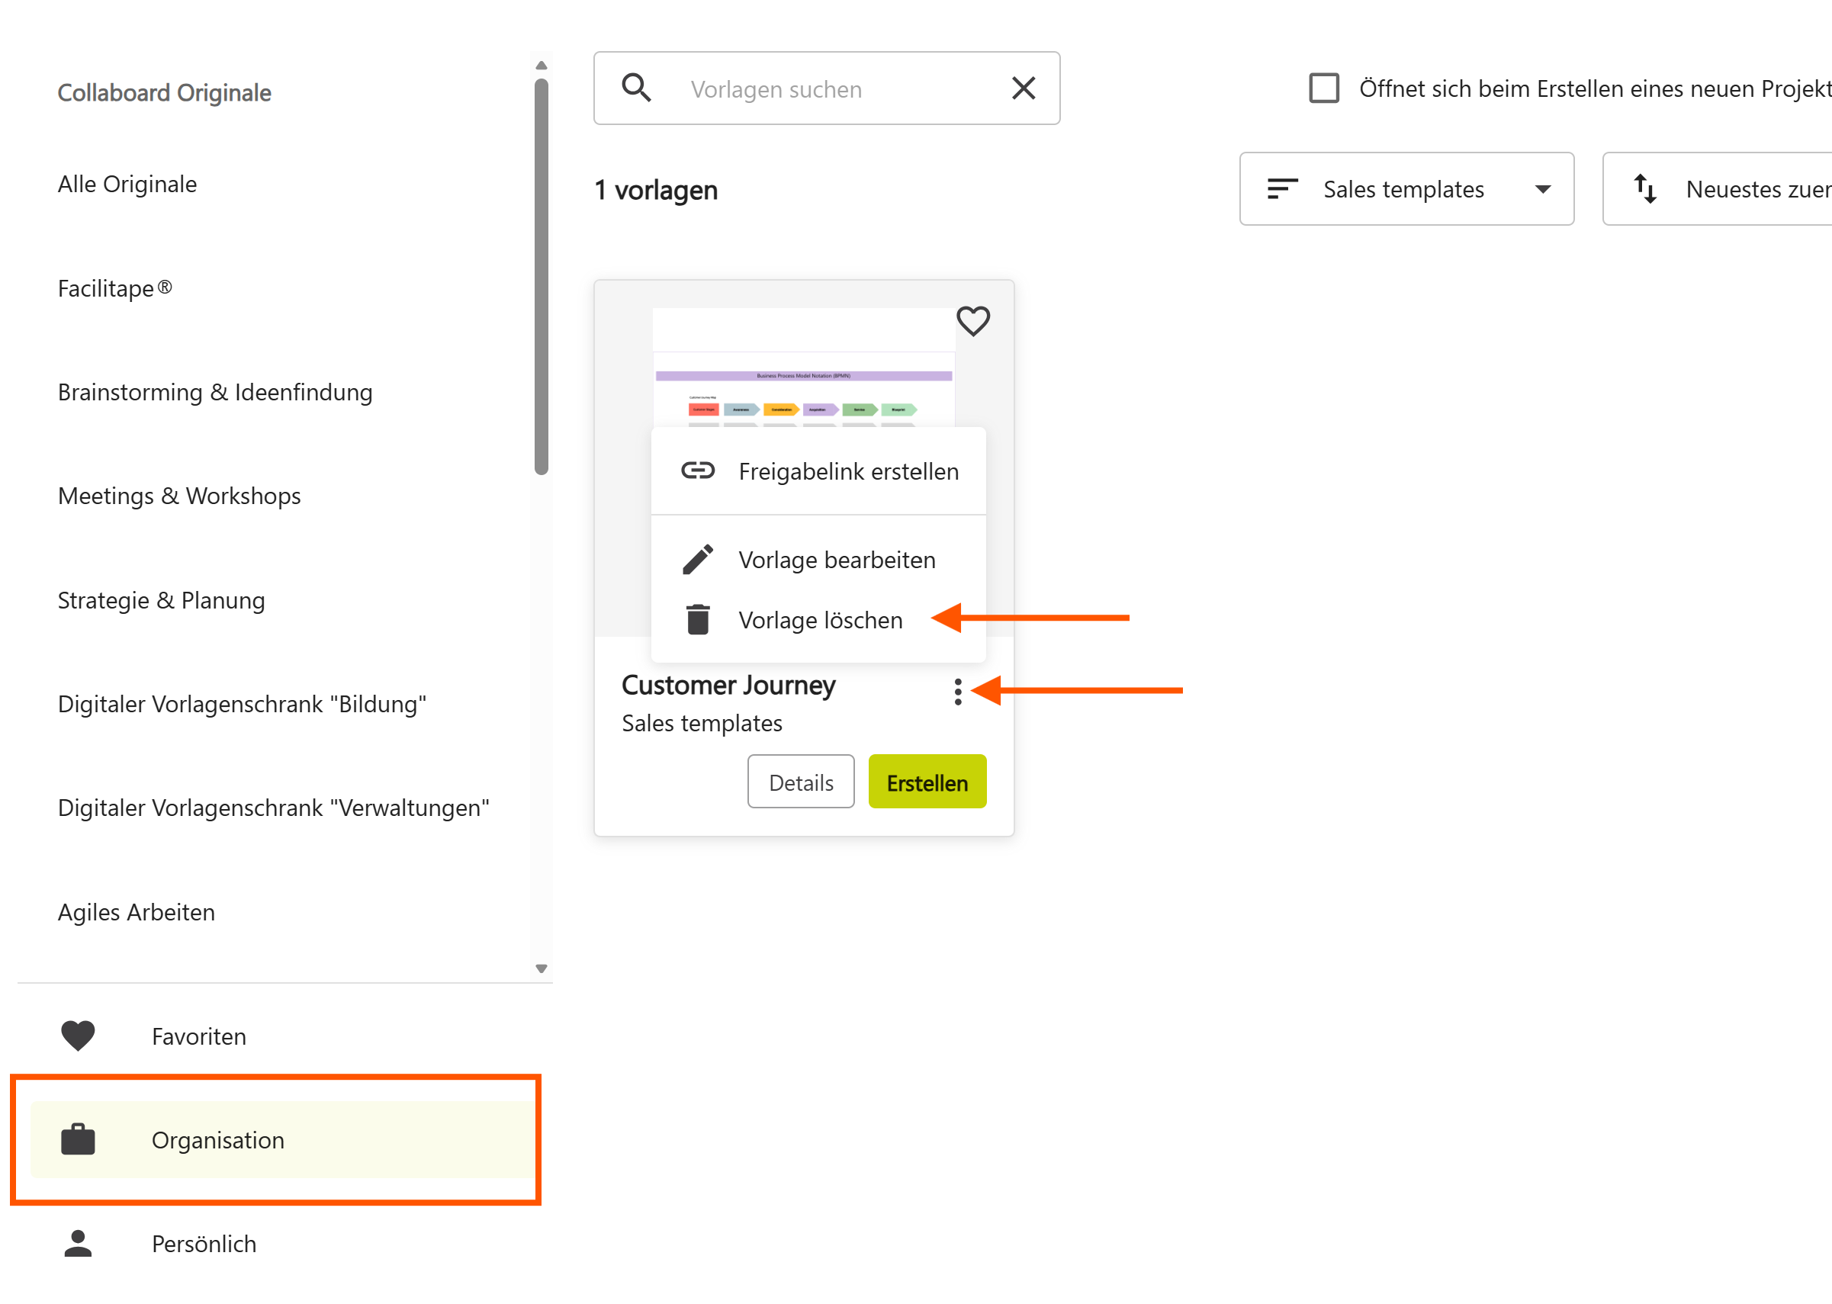Screen dimensions: 1832x1304
Task: Click the briefcase Organisation icon
Action: click(78, 1139)
